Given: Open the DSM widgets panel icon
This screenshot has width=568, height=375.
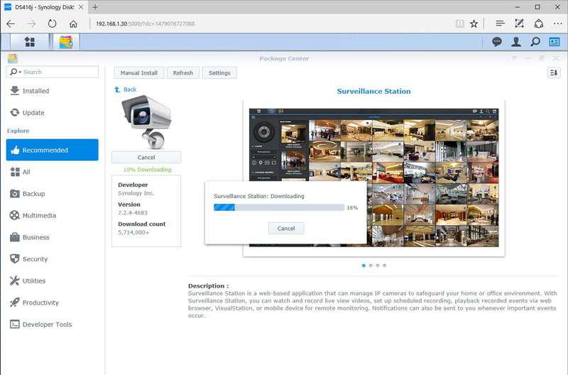Looking at the screenshot, I should point(555,42).
